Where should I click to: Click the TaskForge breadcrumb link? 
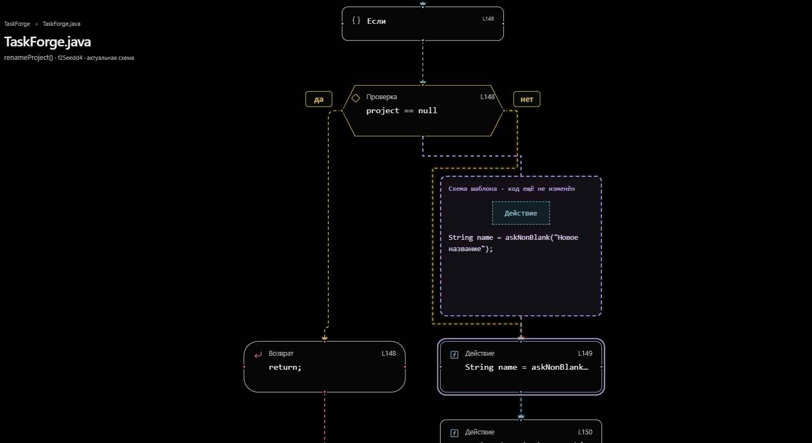17,24
